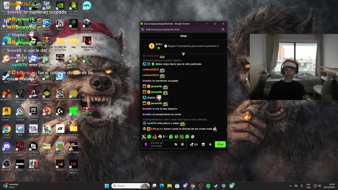
Task: Select the Epic Games Launcher desktop icon
Action: 33,114
